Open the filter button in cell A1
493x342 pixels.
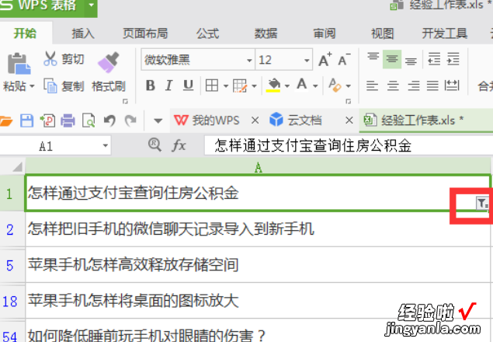coord(482,203)
